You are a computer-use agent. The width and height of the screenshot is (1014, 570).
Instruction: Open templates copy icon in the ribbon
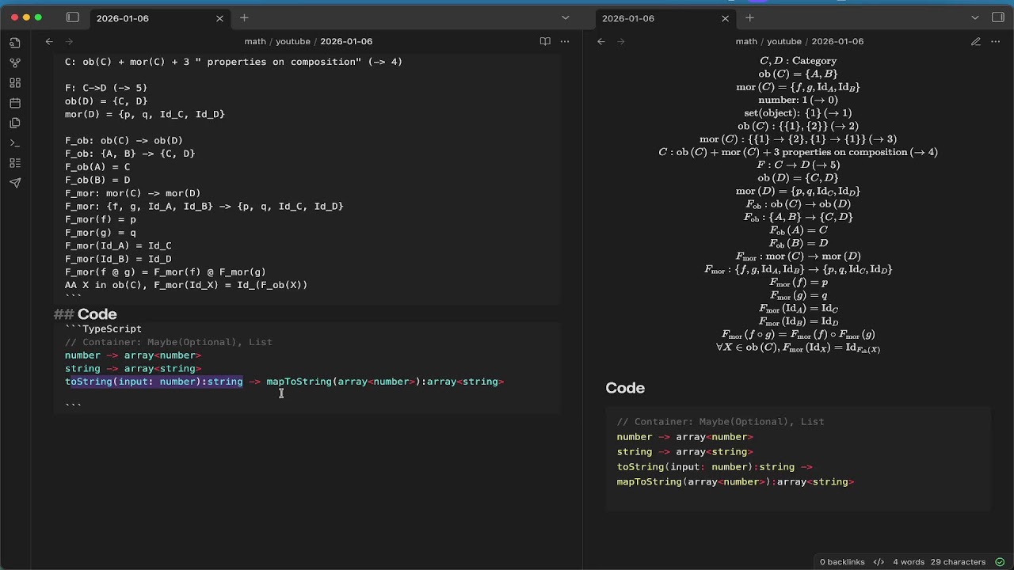tap(15, 123)
